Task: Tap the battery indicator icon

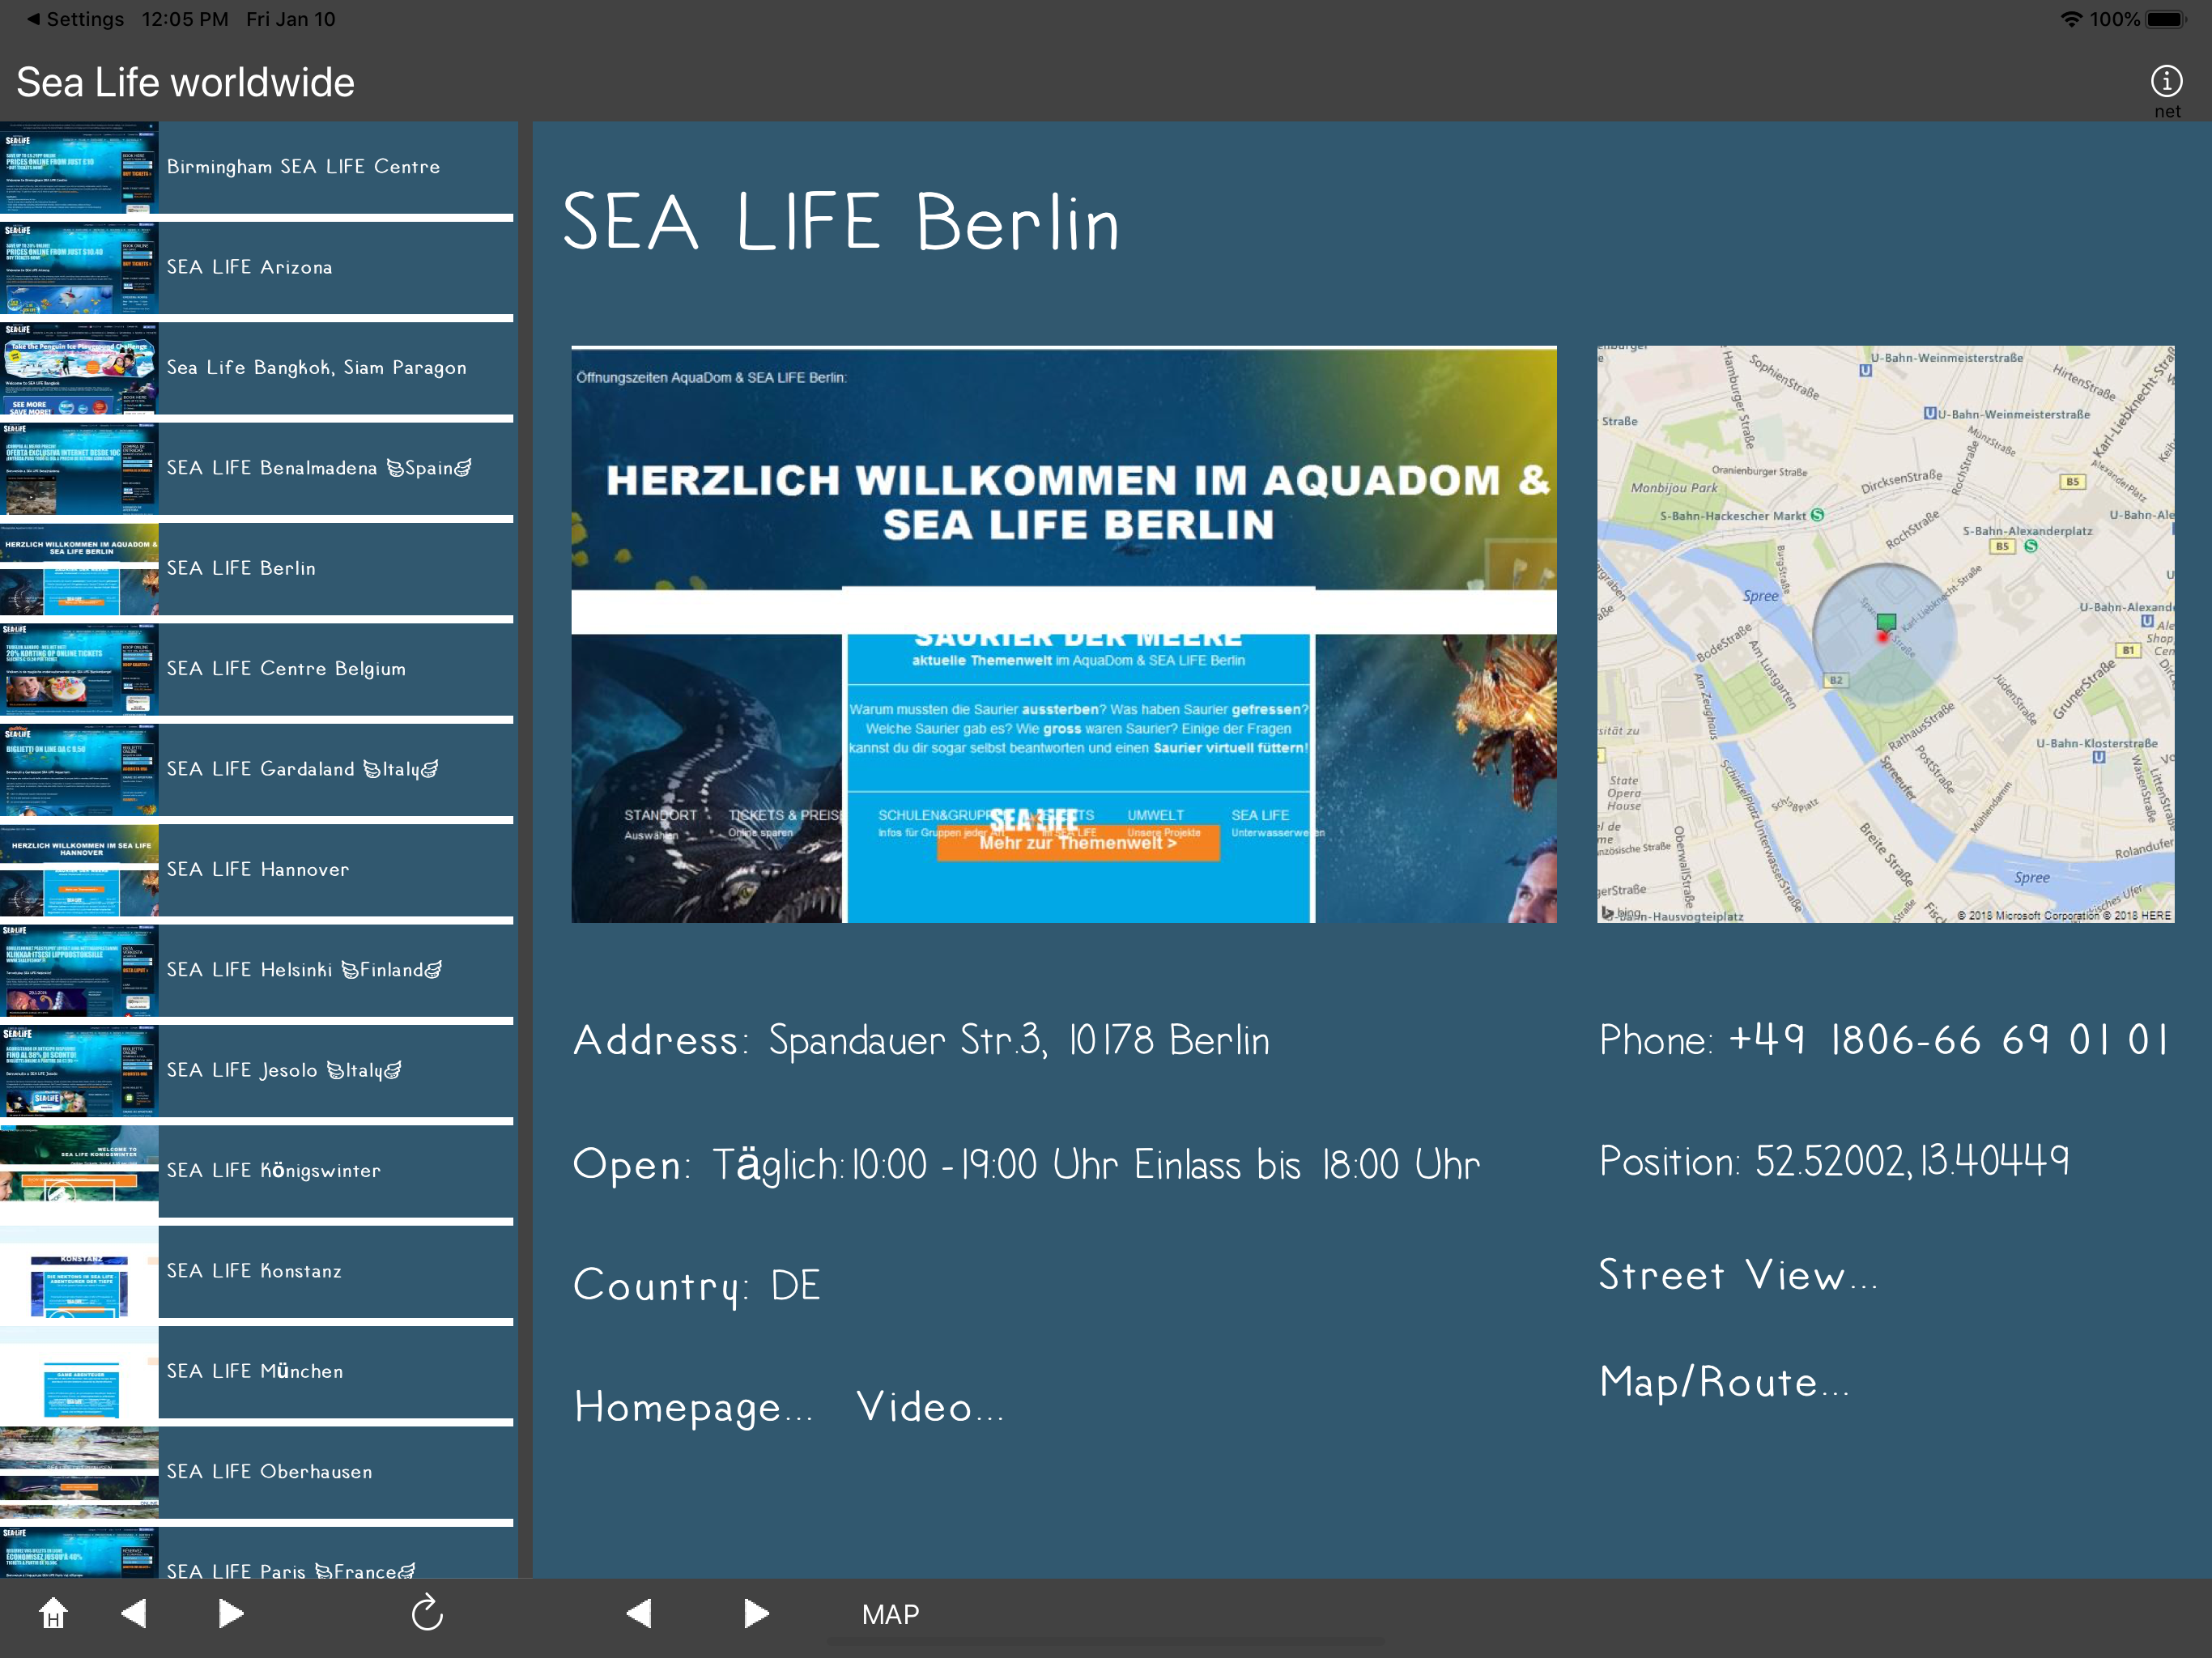Action: (x=2166, y=19)
